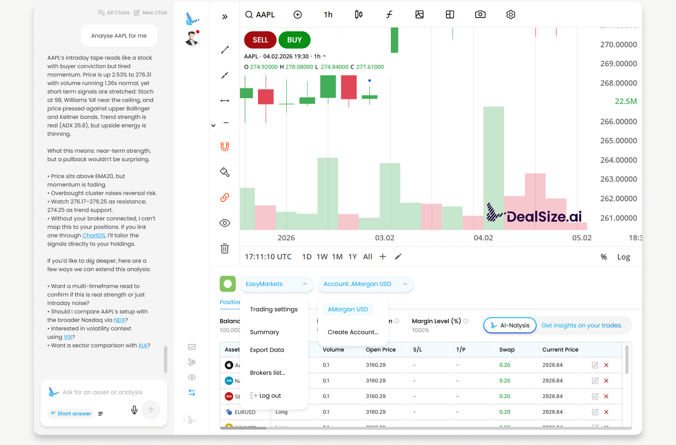Select Export Data menu item
The height and width of the screenshot is (445, 676).
coord(267,350)
